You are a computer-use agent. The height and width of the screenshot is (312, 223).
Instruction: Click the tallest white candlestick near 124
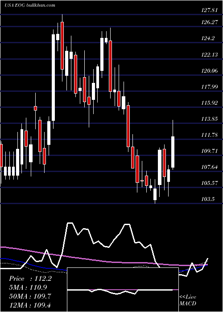[54, 78]
